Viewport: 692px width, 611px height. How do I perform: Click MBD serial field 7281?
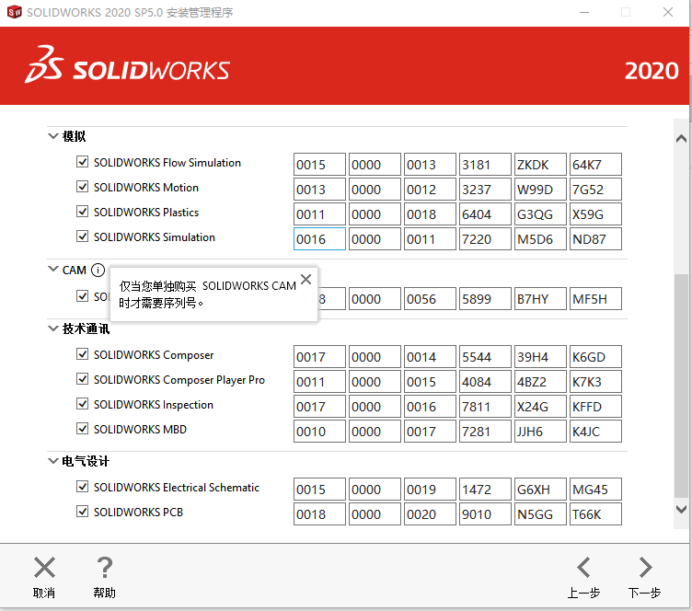[x=486, y=431]
